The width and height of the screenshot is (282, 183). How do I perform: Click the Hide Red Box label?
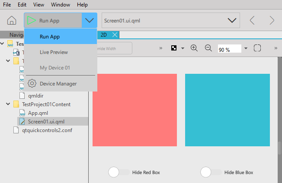tap(146, 172)
